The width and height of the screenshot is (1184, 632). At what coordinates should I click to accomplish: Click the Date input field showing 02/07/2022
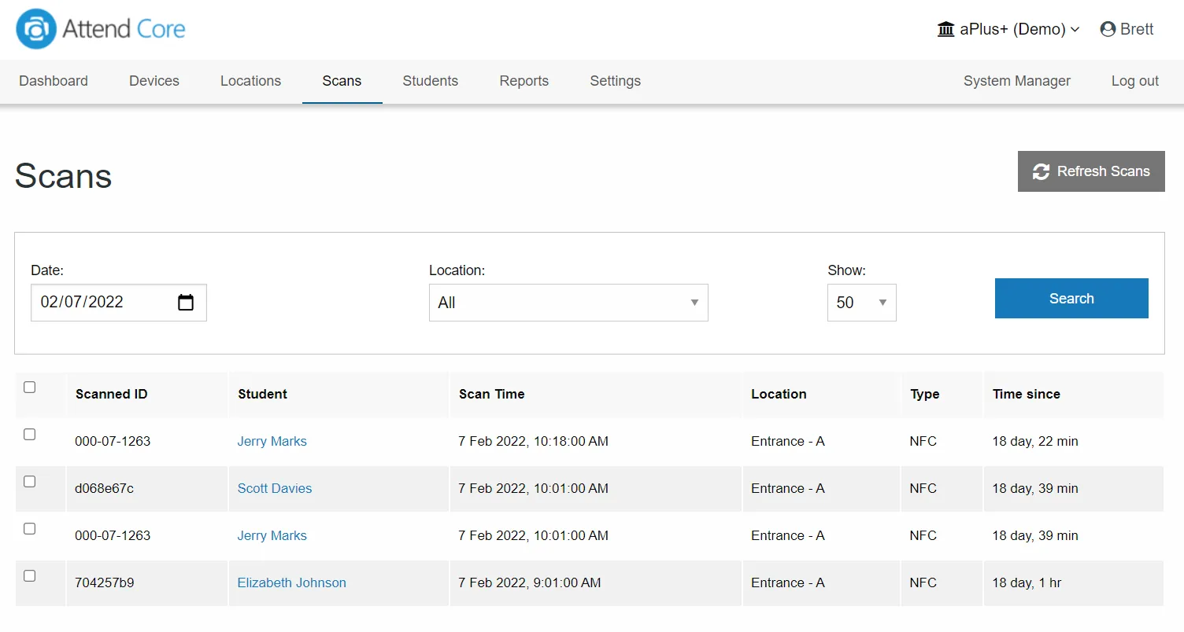(119, 303)
